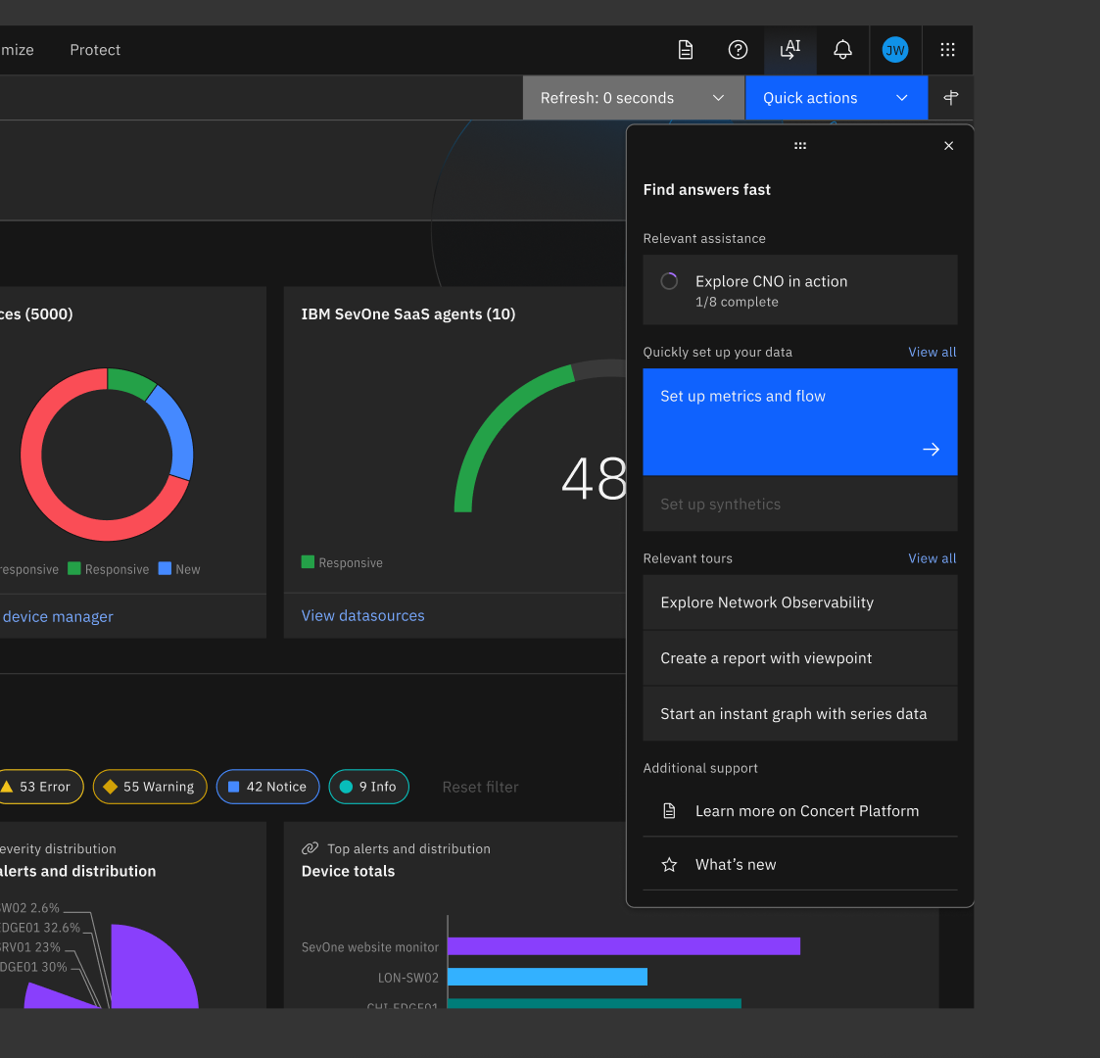Open the help question mark icon
The image size is (1100, 1058).
(738, 50)
